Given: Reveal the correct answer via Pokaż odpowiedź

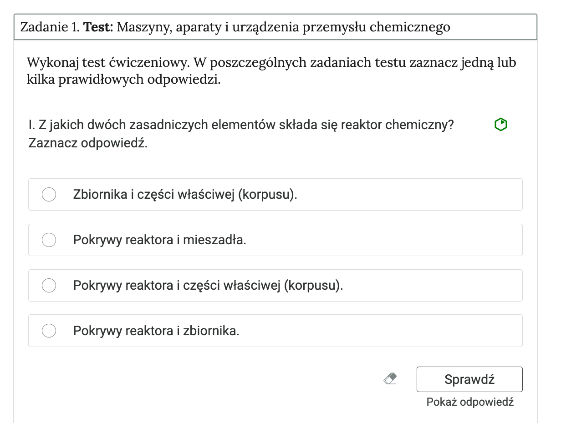Looking at the screenshot, I should 469,402.
